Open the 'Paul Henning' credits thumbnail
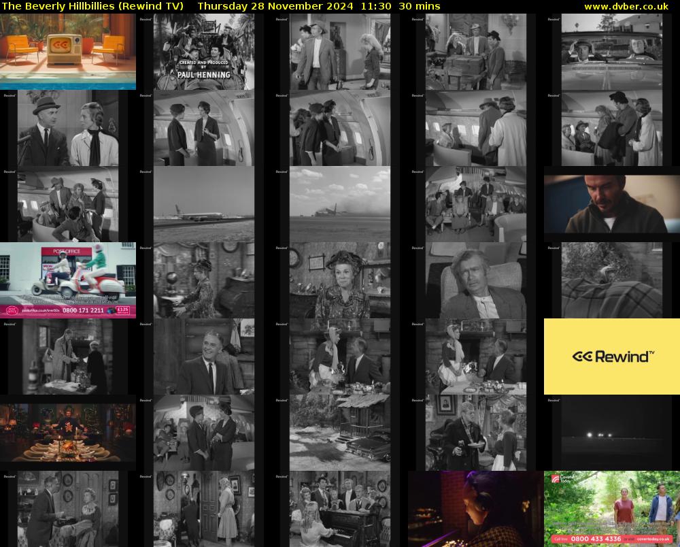 (x=204, y=52)
